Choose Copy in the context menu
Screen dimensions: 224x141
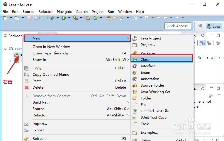(77, 68)
